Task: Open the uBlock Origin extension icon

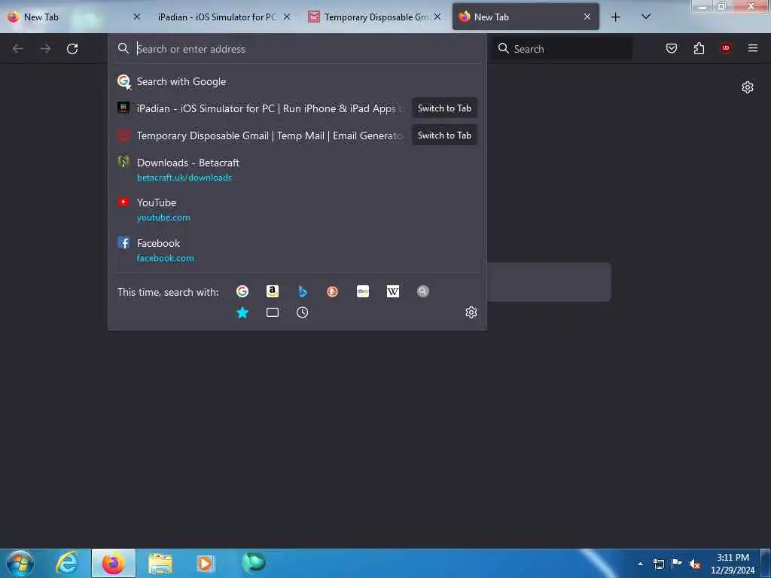Action: pyautogui.click(x=726, y=48)
